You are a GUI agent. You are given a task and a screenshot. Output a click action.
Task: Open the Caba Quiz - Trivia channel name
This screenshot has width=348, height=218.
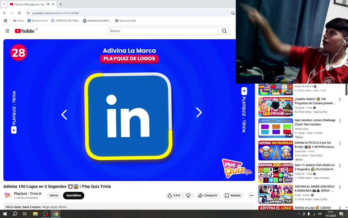point(304,151)
